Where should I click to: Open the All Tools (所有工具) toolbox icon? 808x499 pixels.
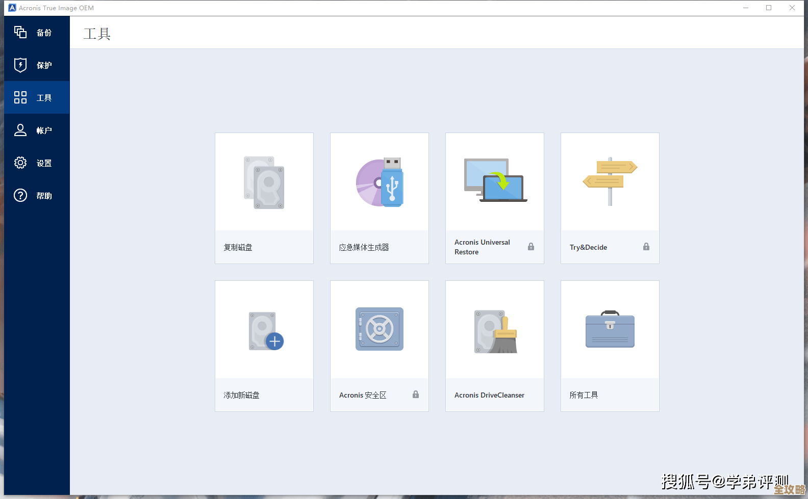610,330
